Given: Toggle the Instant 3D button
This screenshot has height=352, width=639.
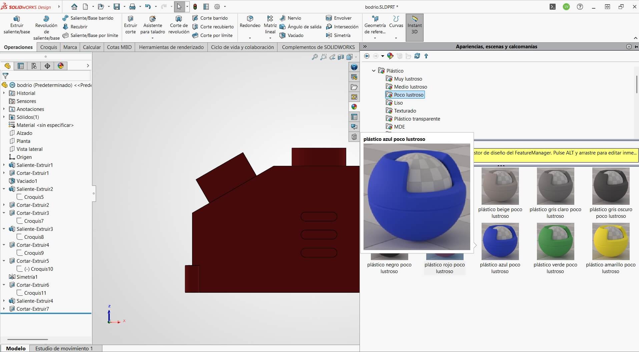Looking at the screenshot, I should [415, 27].
